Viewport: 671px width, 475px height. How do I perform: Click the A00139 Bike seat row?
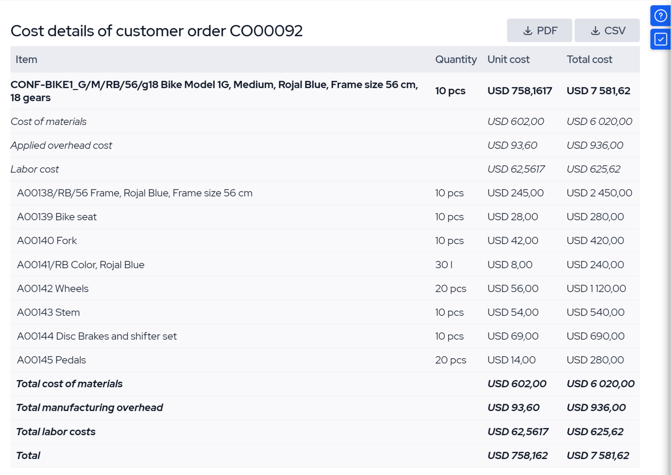point(57,217)
